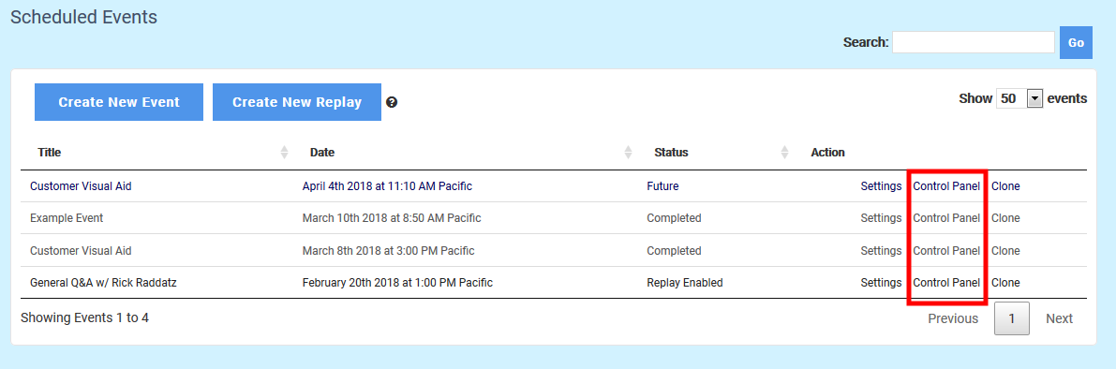
Task: Open the Future Customer Visual Aid title
Action: click(x=81, y=186)
